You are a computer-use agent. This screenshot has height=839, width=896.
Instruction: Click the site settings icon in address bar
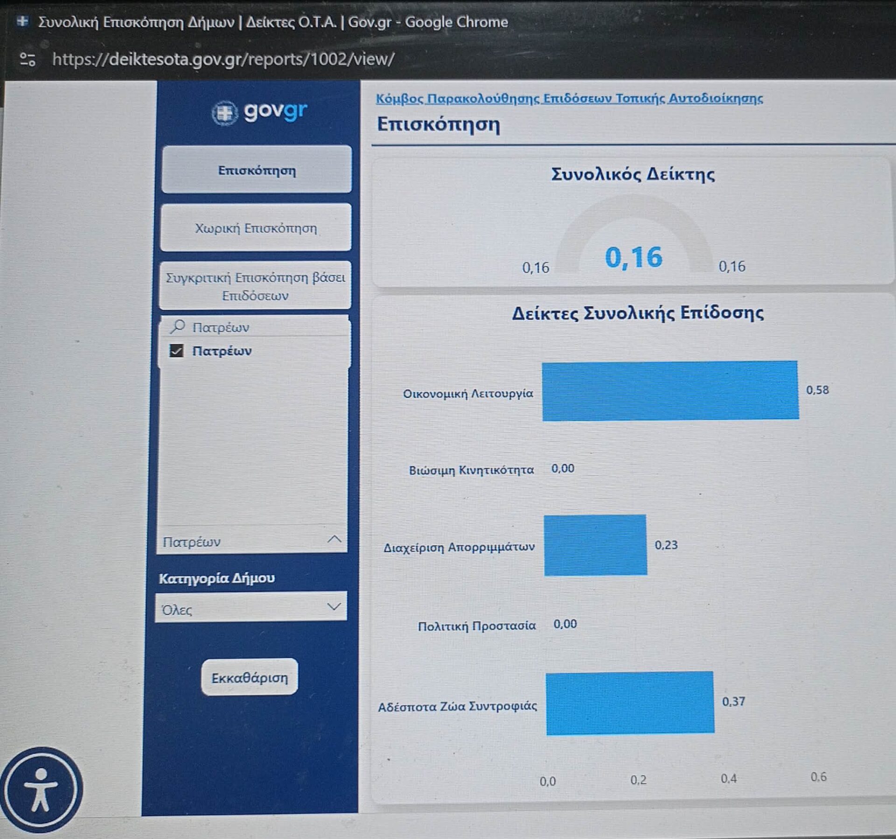pyautogui.click(x=28, y=59)
